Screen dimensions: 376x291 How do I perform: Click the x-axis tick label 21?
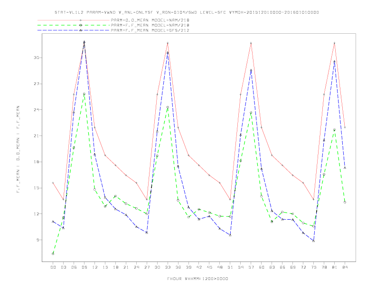click(126, 267)
